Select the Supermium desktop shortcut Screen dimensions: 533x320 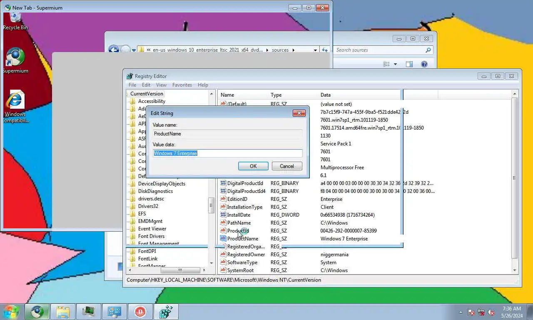[x=15, y=60]
